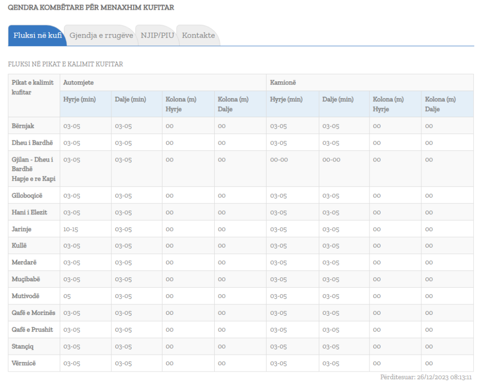Click the Merdarë border point name
492x383 pixels.
[24, 262]
